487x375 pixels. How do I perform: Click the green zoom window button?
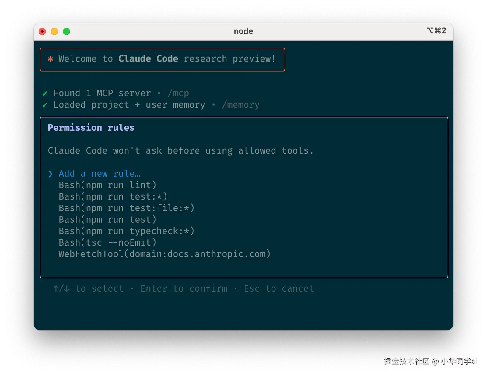click(x=66, y=31)
